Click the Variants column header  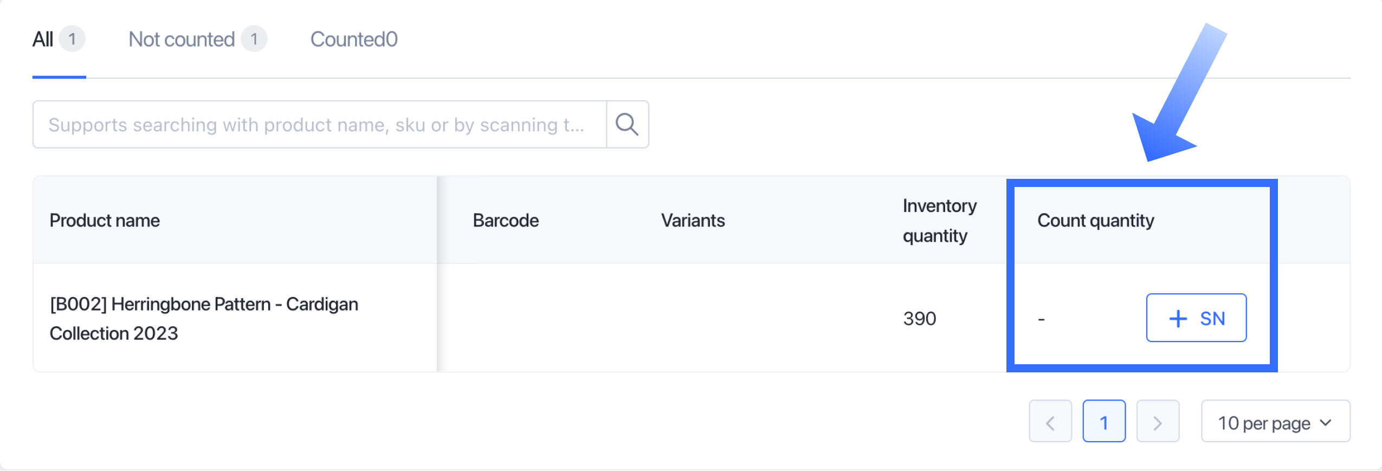click(x=693, y=221)
